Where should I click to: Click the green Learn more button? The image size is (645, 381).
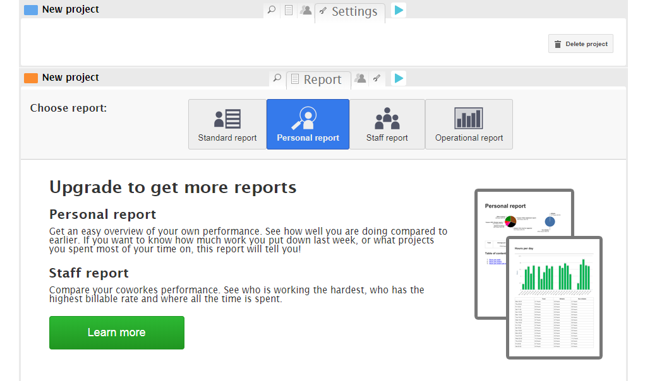click(117, 332)
